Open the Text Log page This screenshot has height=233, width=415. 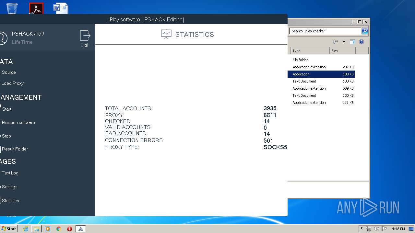[x=10, y=173]
